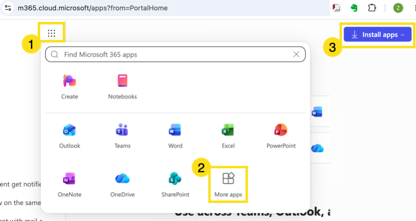Open OneNote from the launcher
The height and width of the screenshot is (221, 416).
70,185
